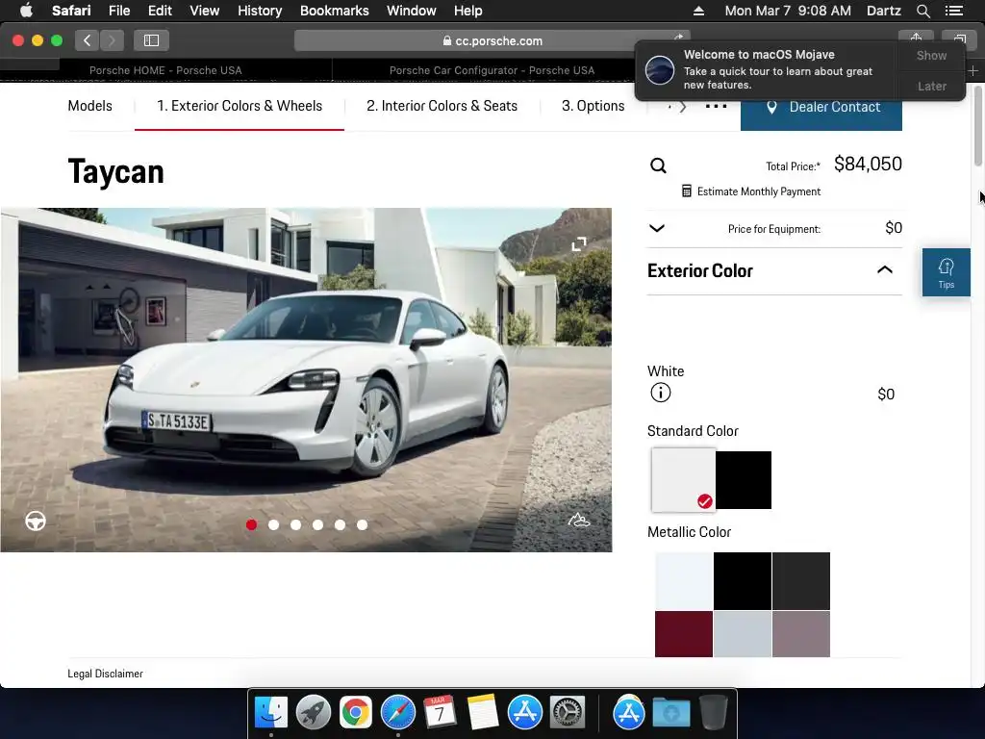Open Spotlight search in menu bar

(x=922, y=11)
